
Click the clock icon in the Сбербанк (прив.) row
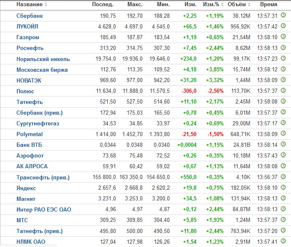click(283, 112)
